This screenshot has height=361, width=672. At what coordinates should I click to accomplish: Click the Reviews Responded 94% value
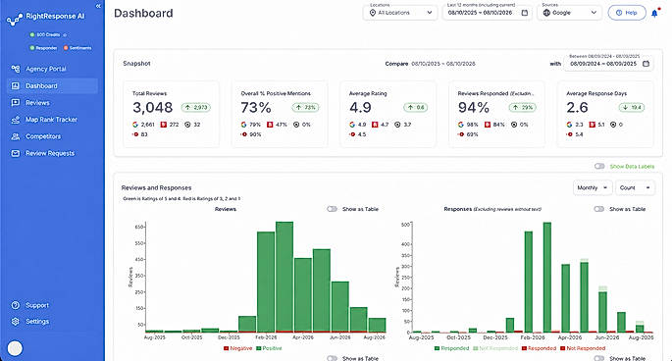474,107
